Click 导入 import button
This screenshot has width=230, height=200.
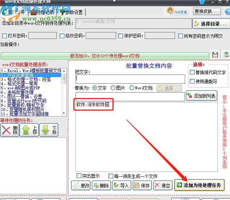pos(122,185)
